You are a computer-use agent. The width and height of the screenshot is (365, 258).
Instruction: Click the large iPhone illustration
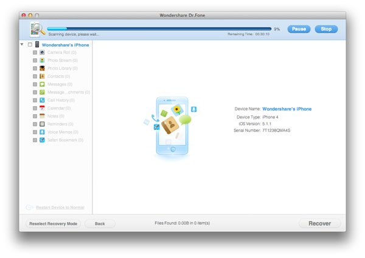point(172,126)
